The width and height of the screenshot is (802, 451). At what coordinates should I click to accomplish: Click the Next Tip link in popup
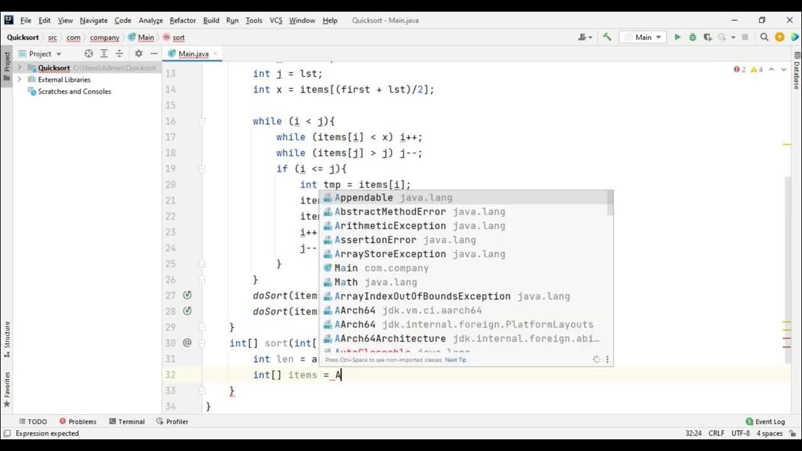(x=456, y=360)
